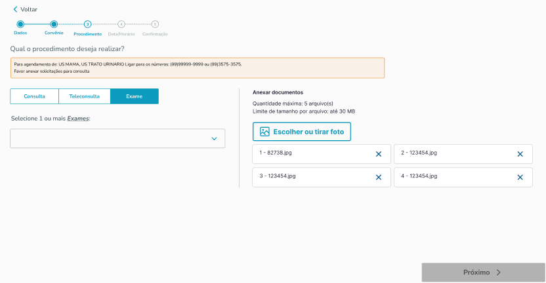Select Confirmação step 5 circle
The image size is (546, 283).
[155, 24]
